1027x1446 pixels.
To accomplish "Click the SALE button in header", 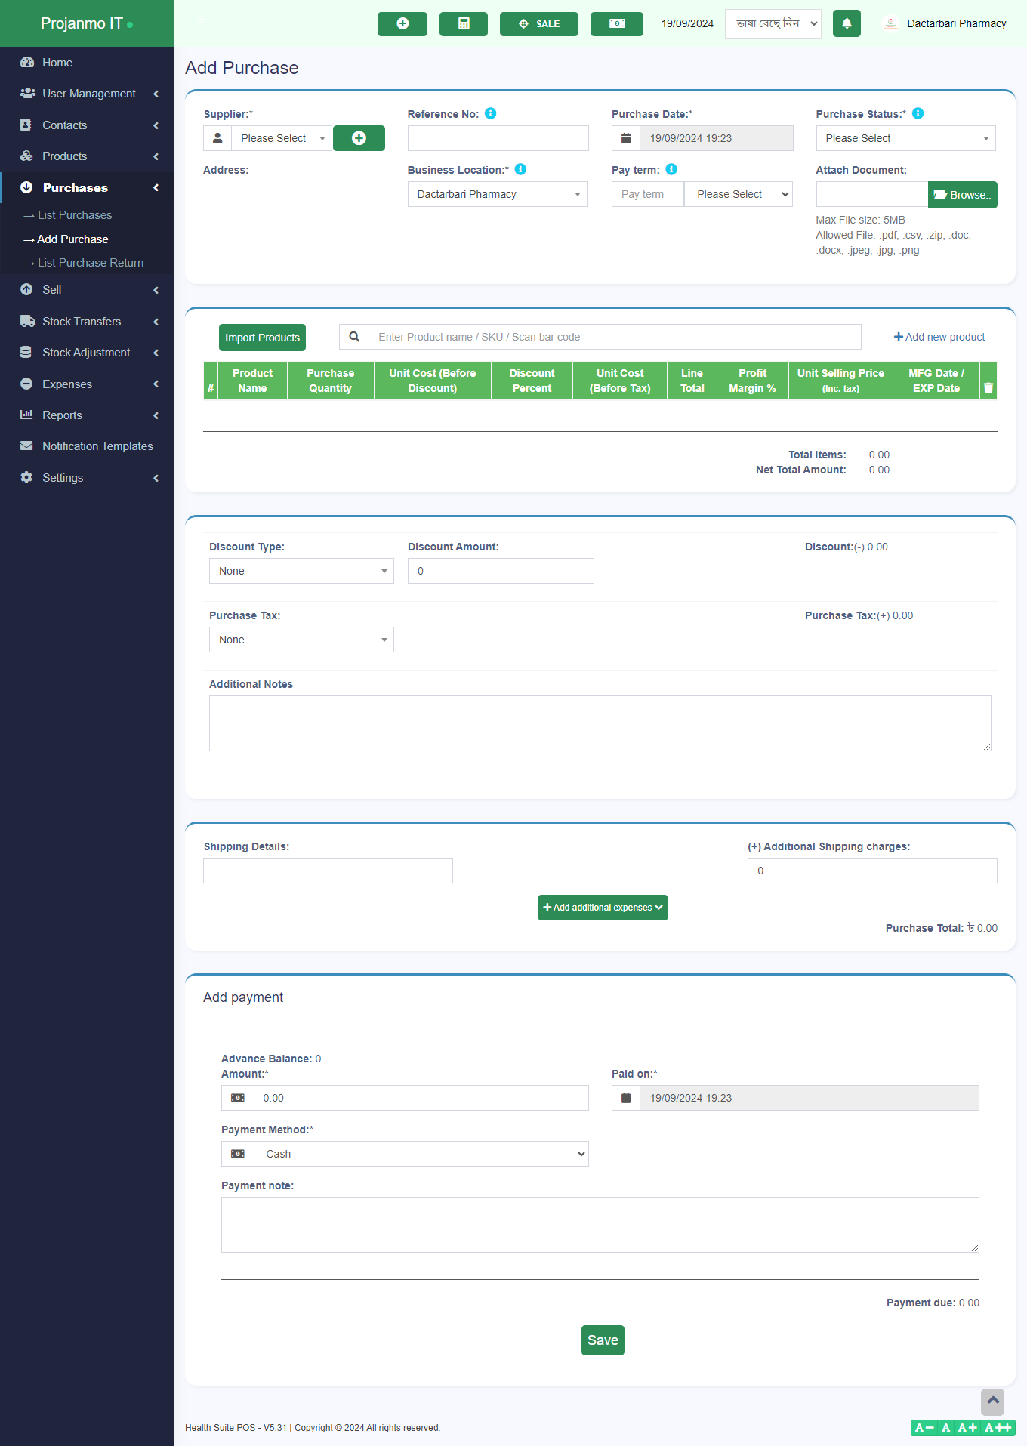I will click(x=539, y=24).
